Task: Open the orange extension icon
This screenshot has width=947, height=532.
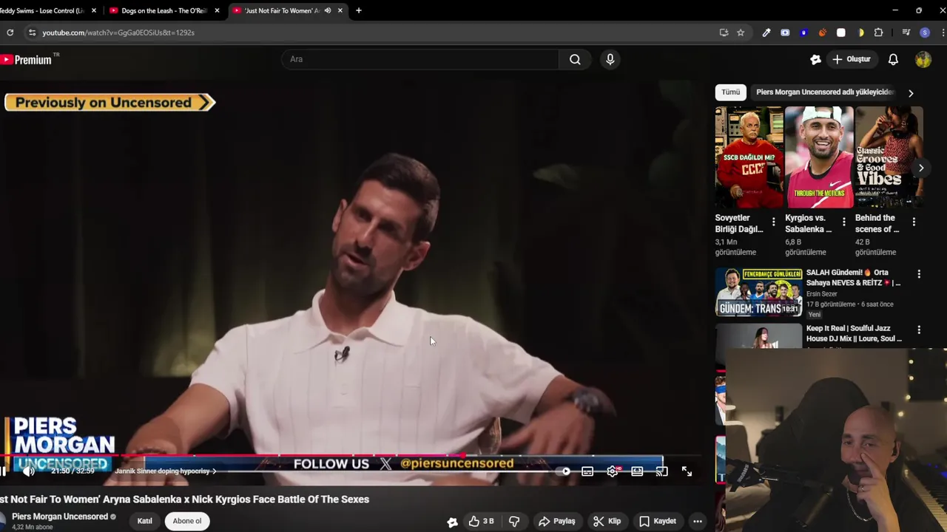Action: (x=823, y=33)
